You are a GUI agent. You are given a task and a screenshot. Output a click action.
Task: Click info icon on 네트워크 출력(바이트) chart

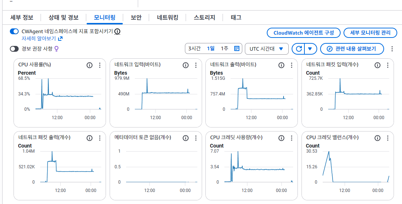(281, 65)
